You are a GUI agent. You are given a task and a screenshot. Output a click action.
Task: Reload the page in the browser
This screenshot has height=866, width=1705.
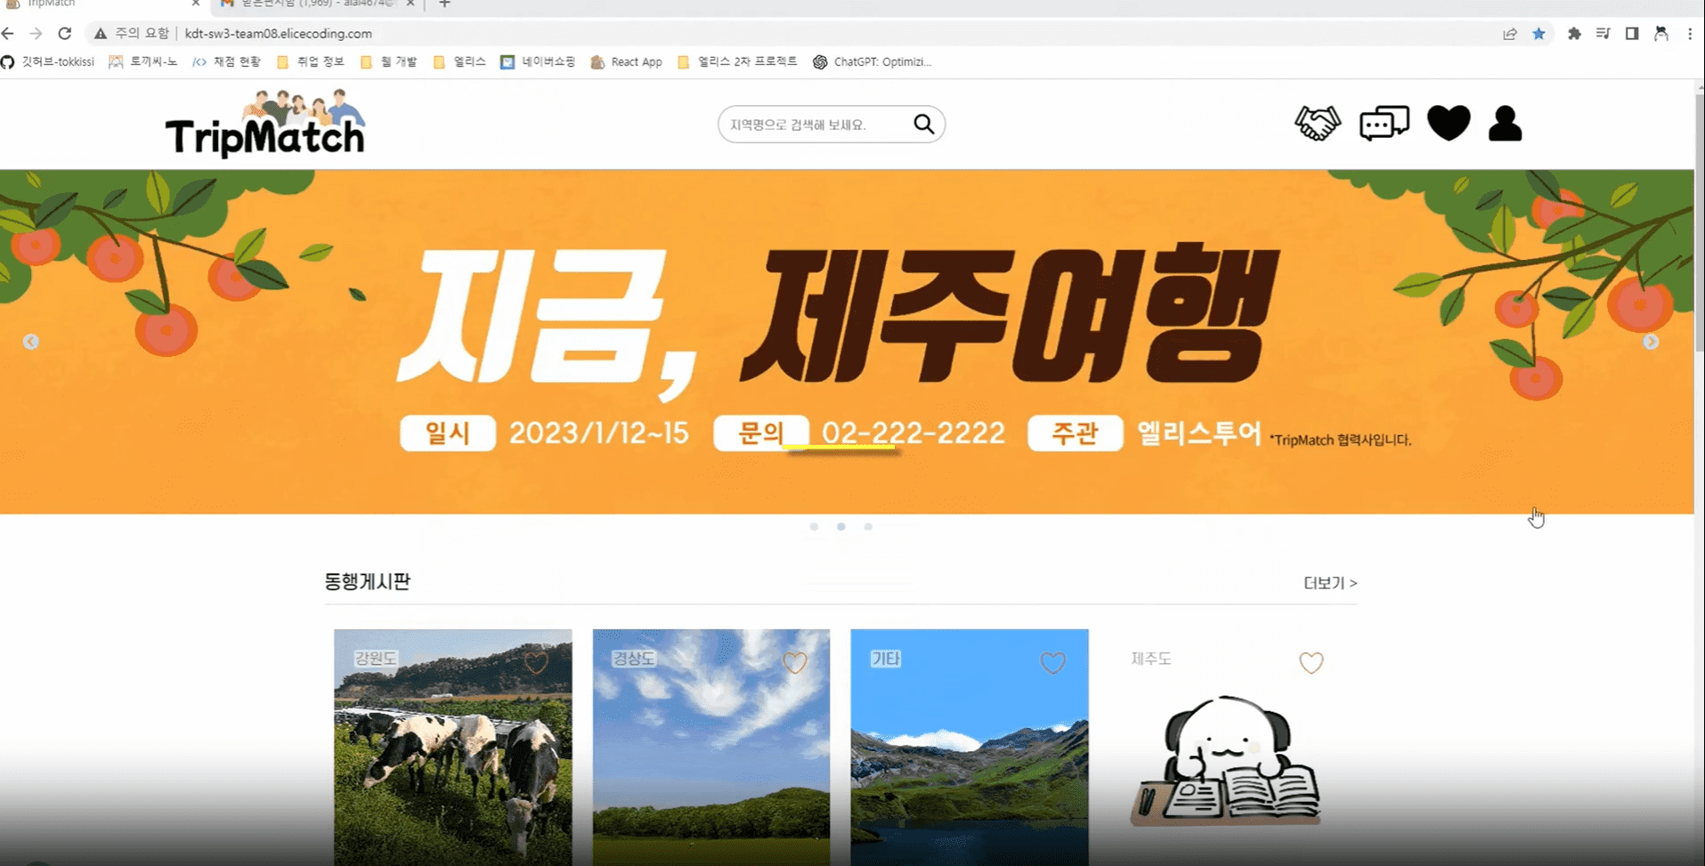click(65, 34)
